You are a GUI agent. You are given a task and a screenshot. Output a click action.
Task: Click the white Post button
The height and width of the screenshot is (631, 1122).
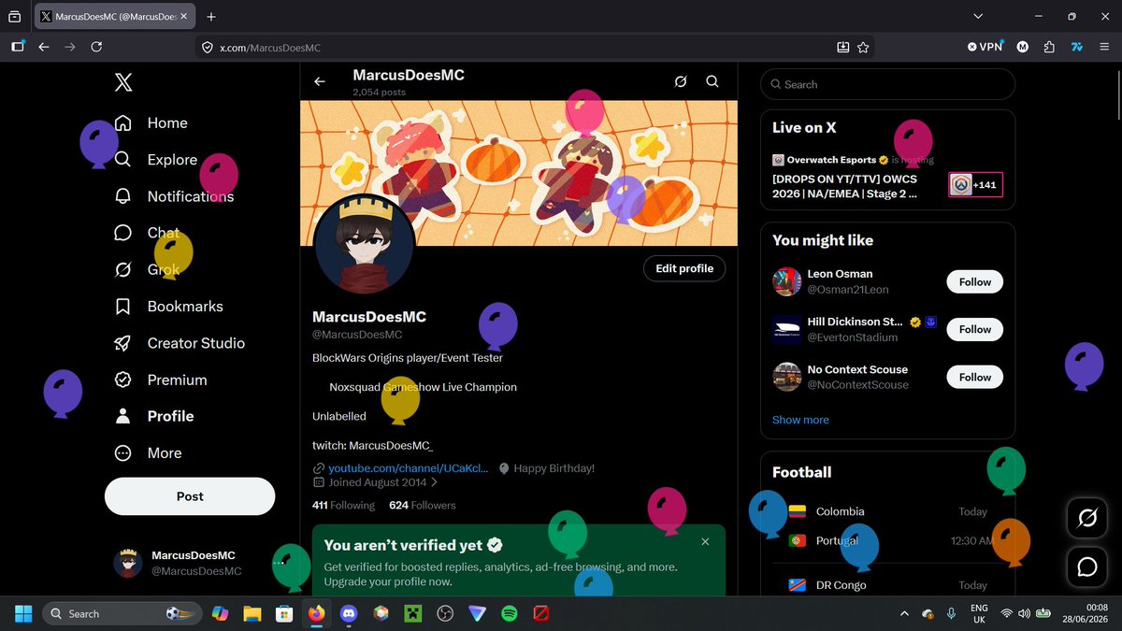point(190,496)
